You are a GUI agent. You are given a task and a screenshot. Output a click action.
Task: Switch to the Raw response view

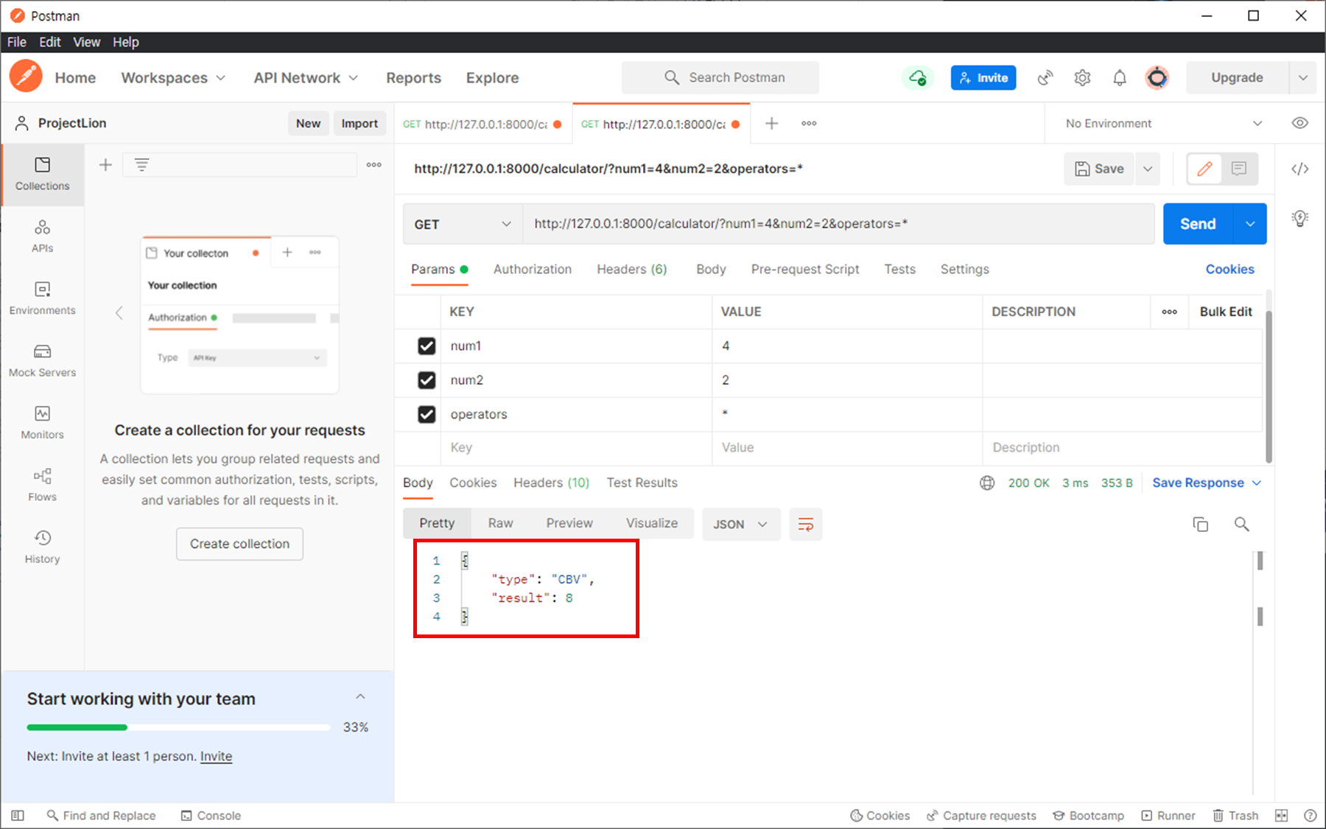click(500, 523)
